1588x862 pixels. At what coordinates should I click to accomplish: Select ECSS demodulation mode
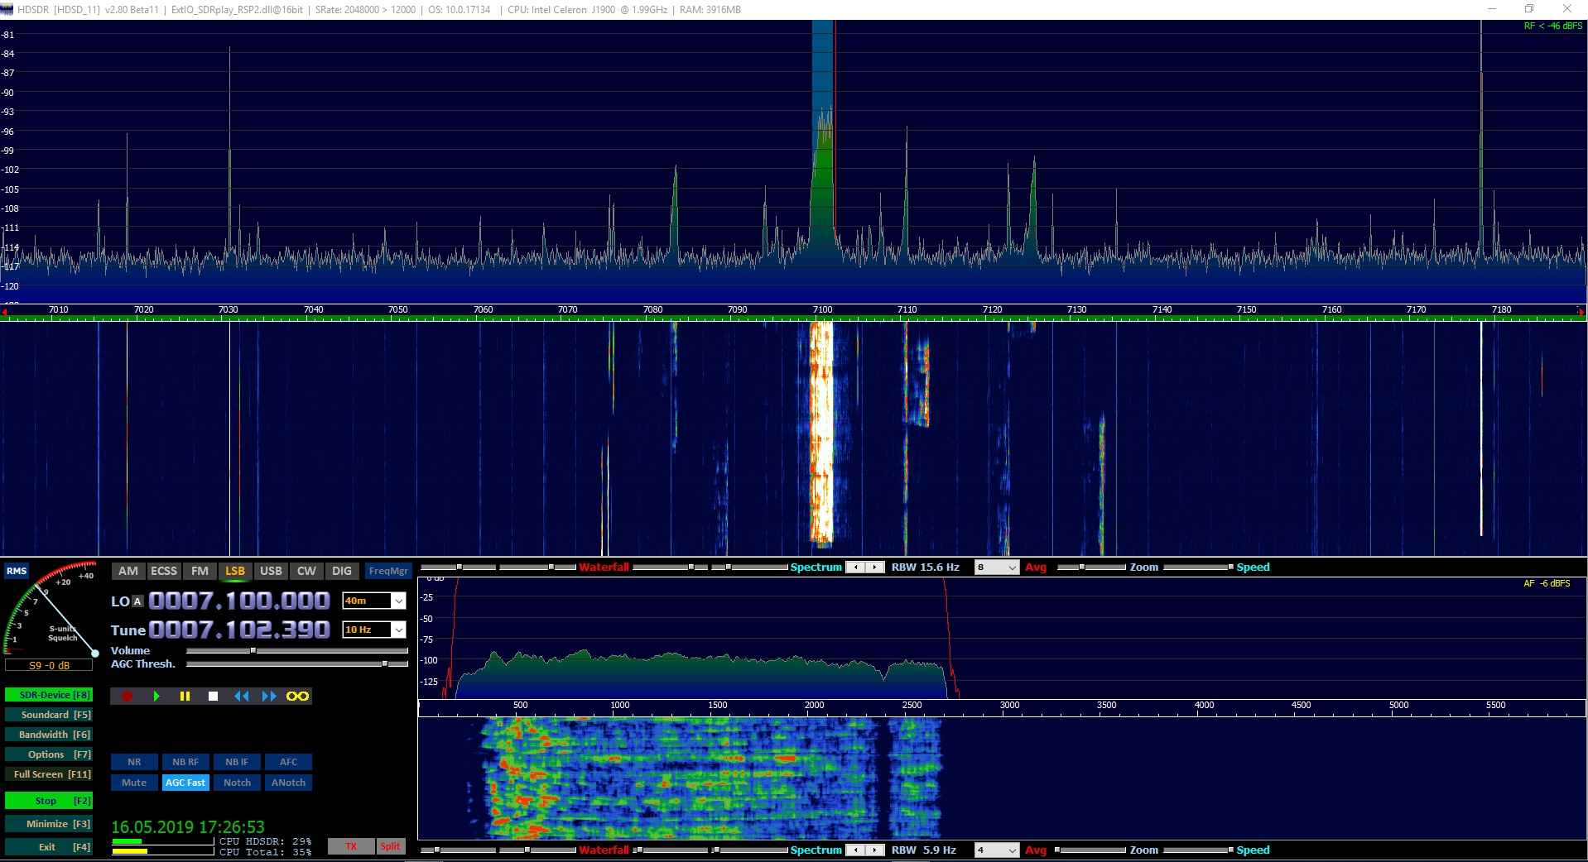tap(164, 571)
